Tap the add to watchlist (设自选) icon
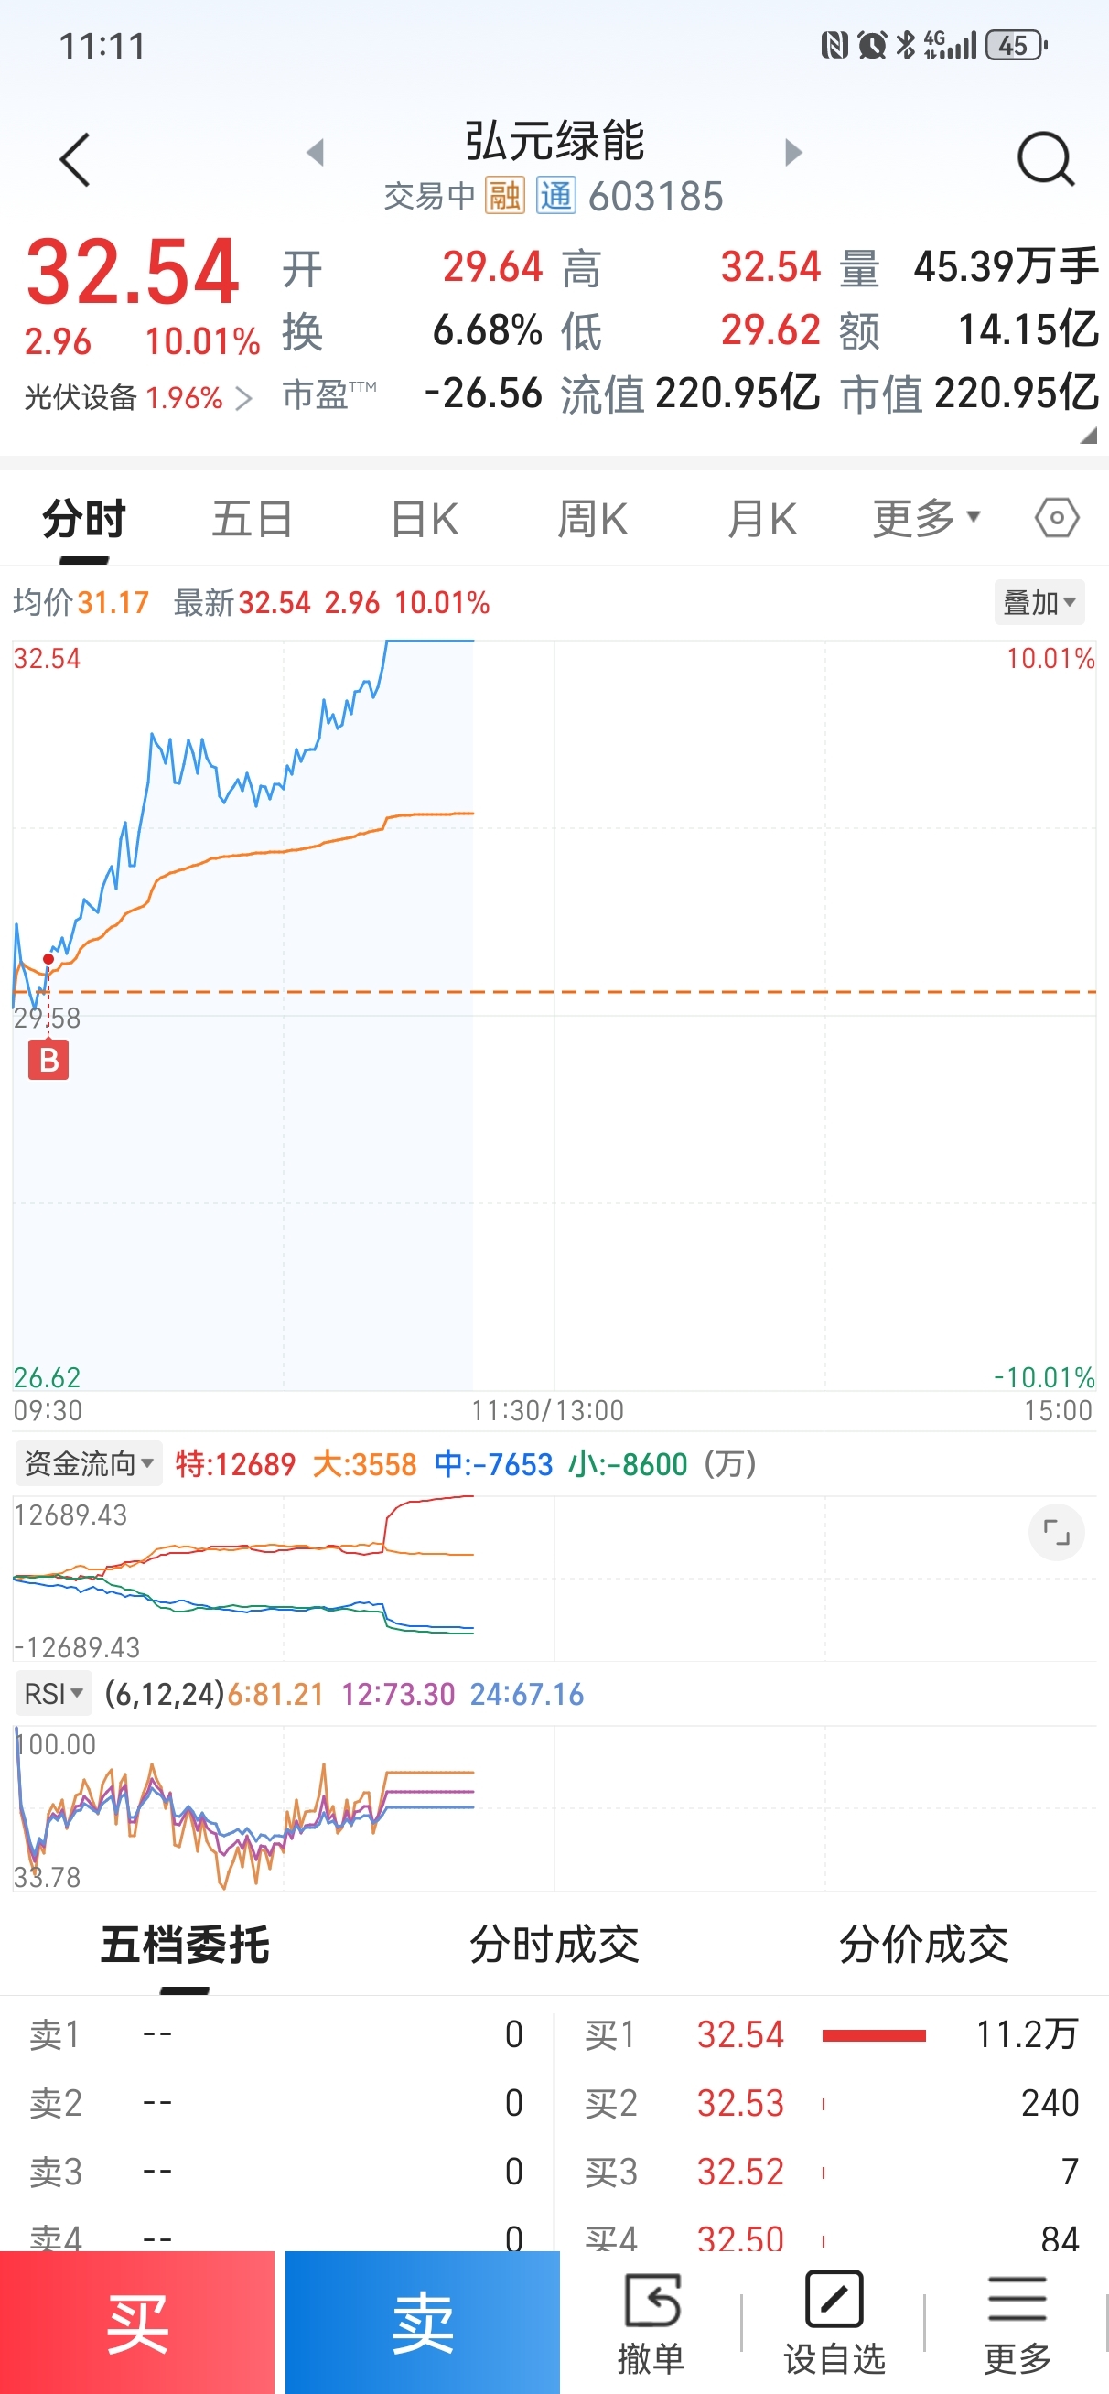1109x2394 pixels. pos(834,2320)
